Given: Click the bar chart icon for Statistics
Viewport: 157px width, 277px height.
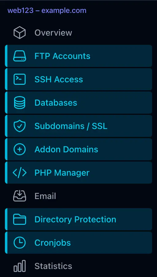Looking at the screenshot, I should (20, 266).
